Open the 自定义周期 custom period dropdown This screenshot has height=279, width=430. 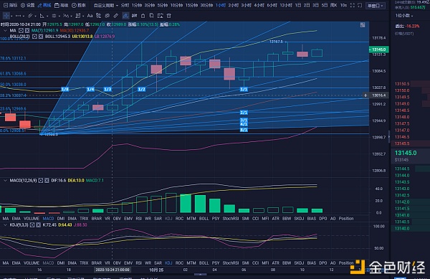[x=105, y=5]
